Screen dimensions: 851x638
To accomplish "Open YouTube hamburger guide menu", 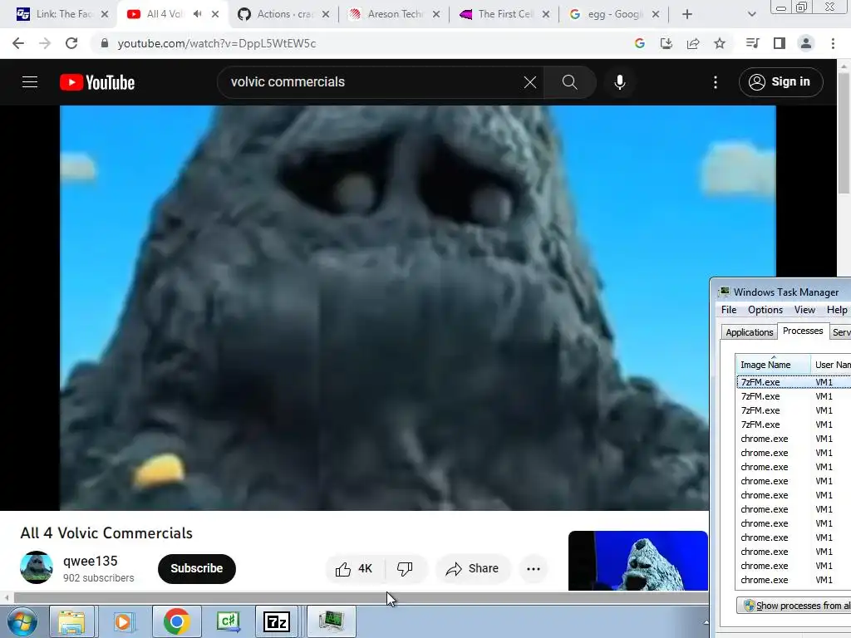I will coord(30,82).
